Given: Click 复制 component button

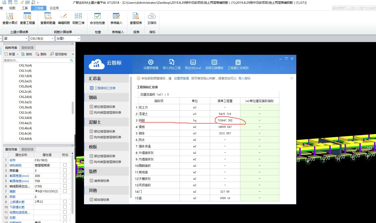Looking at the screenshot, I should [27, 54].
